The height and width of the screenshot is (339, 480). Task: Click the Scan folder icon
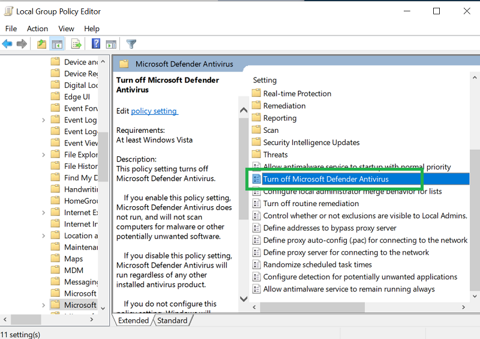tap(256, 130)
